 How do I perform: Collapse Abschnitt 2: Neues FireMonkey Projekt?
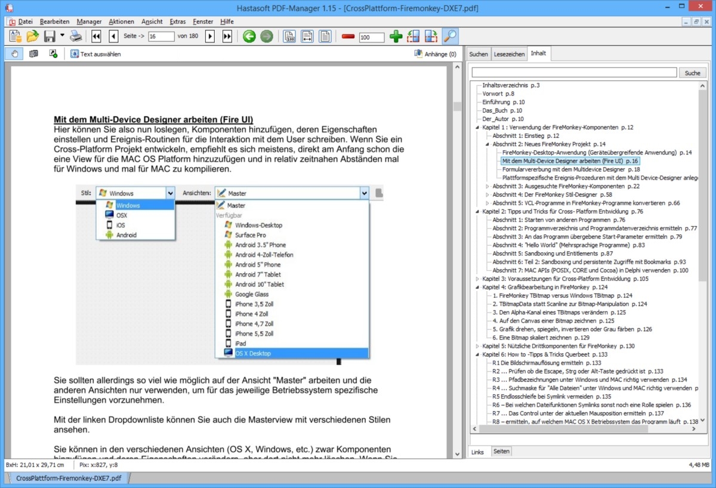click(x=487, y=144)
